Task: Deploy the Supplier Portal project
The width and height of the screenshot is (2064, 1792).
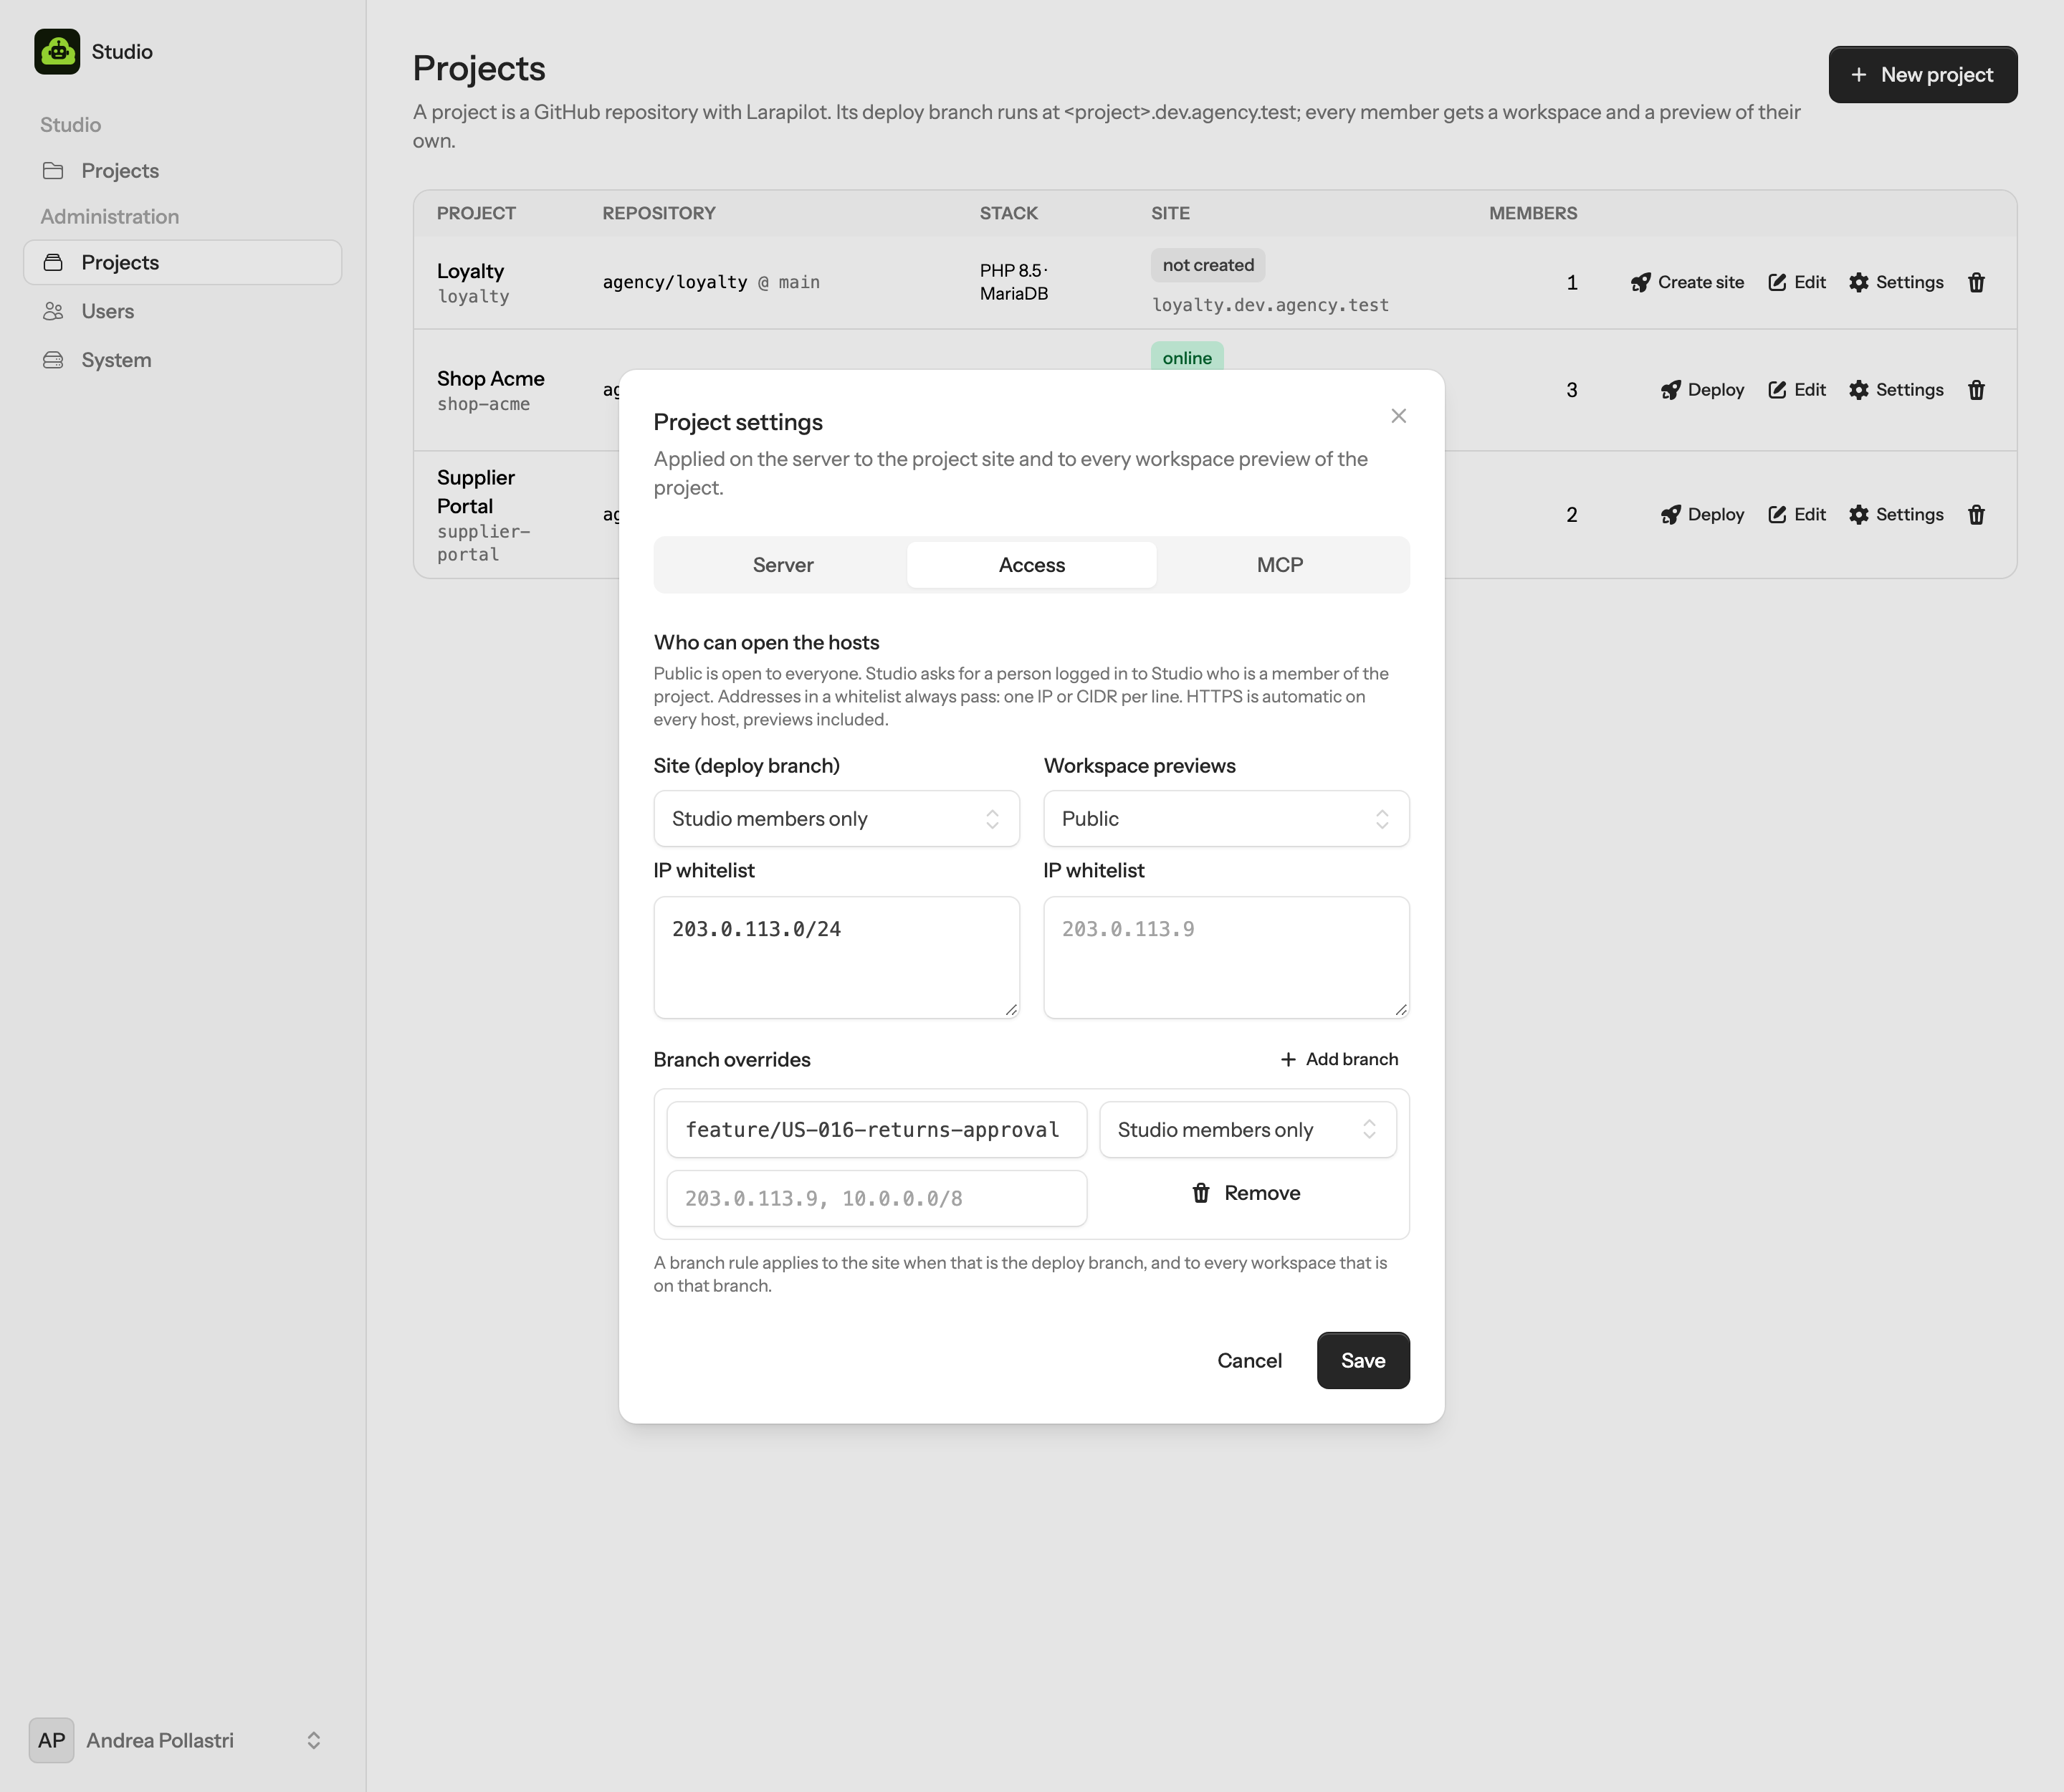Action: pyautogui.click(x=1702, y=514)
